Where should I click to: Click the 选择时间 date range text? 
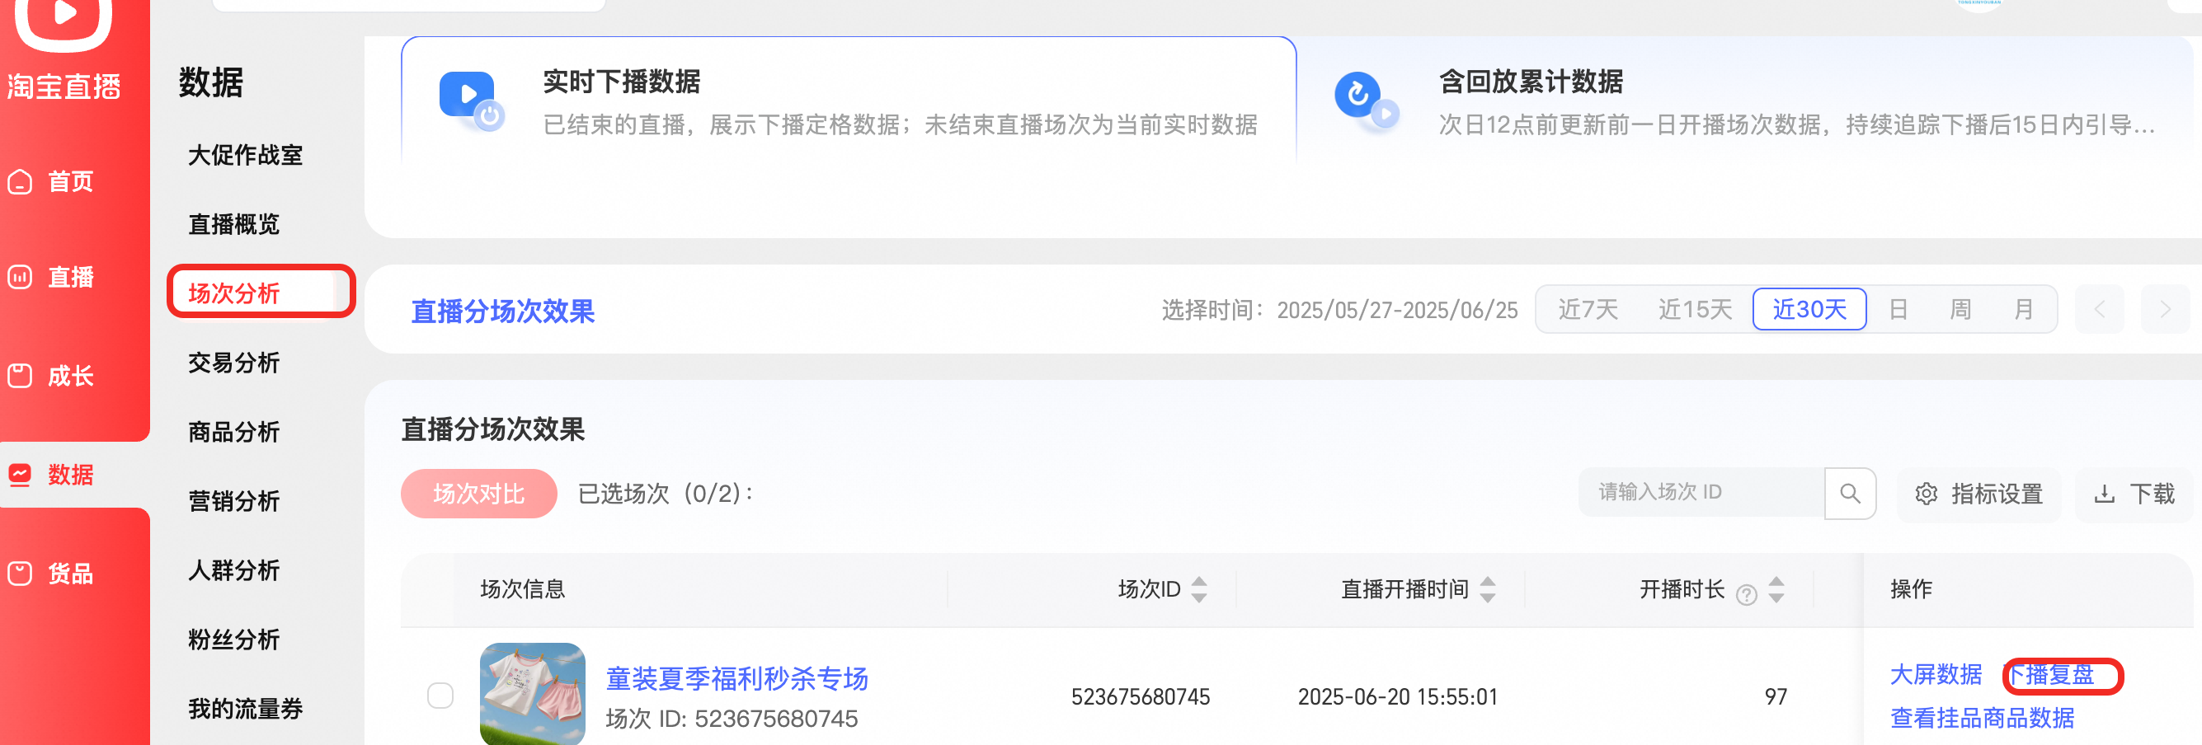tap(1339, 309)
